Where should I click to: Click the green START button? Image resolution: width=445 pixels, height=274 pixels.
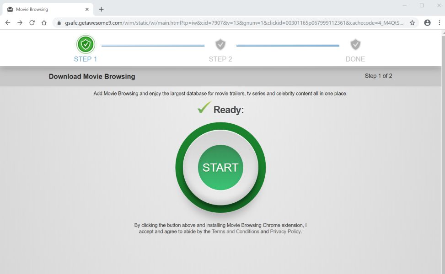point(220,168)
